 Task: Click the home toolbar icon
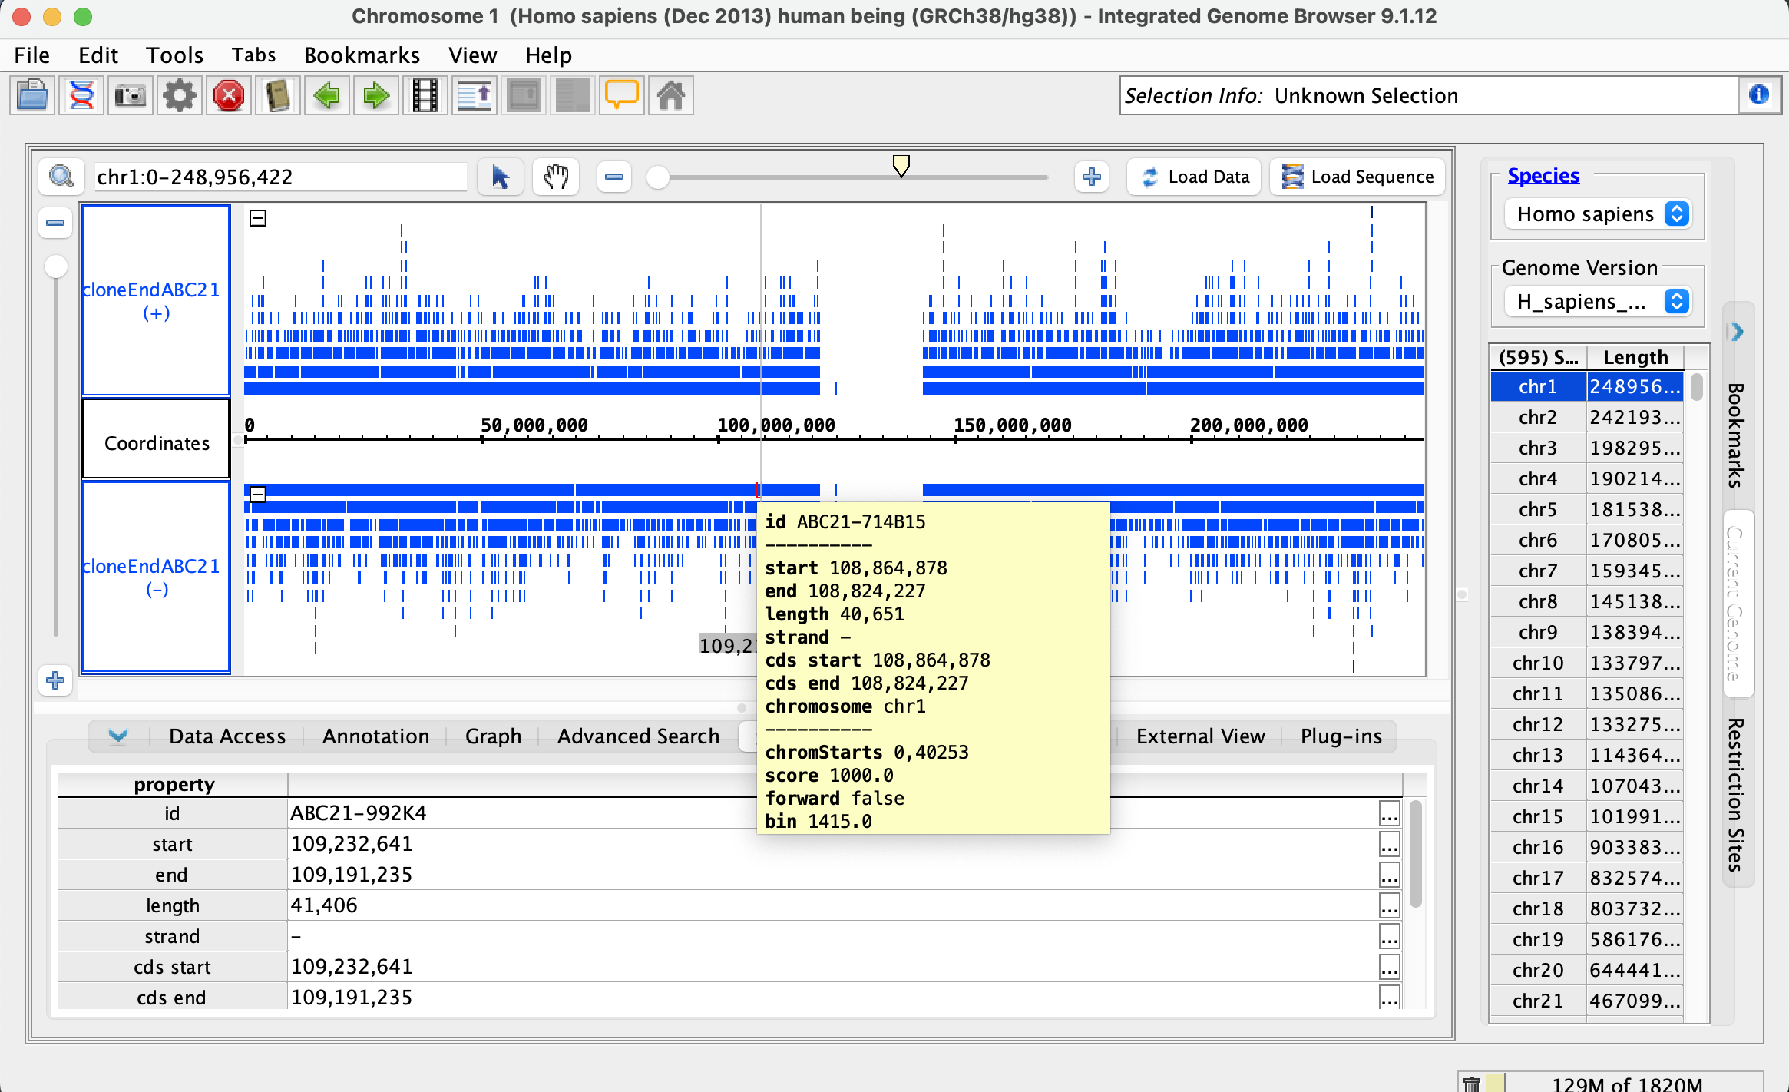[671, 96]
